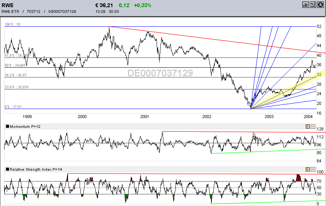Click the 2002 label on time axis
Image resolution: width=326 pixels, height=206 pixels.
207,117
